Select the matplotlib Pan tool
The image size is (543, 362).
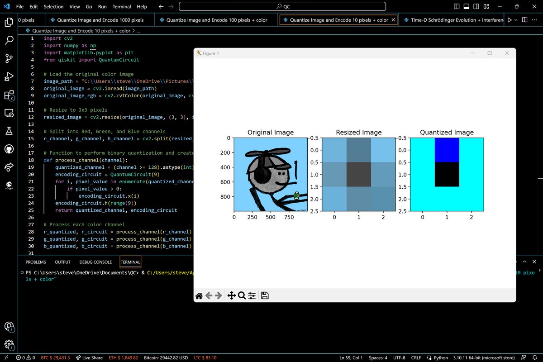pyautogui.click(x=231, y=296)
